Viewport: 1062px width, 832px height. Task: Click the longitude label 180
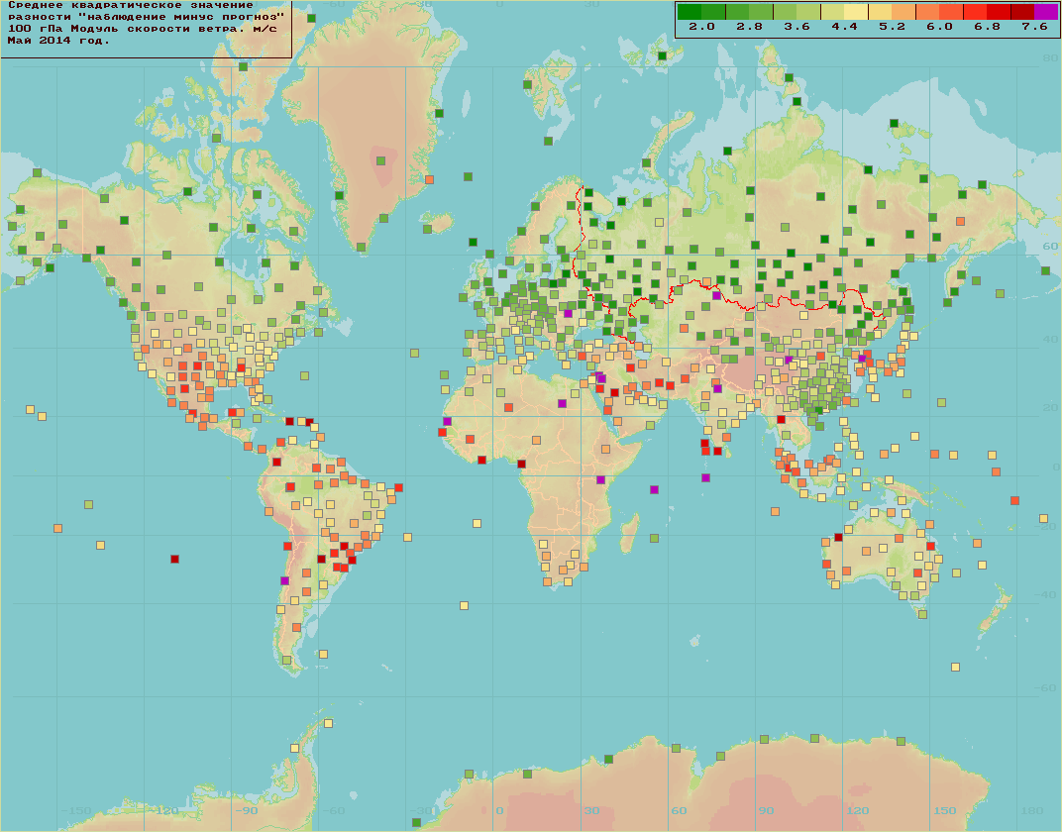click(1032, 810)
